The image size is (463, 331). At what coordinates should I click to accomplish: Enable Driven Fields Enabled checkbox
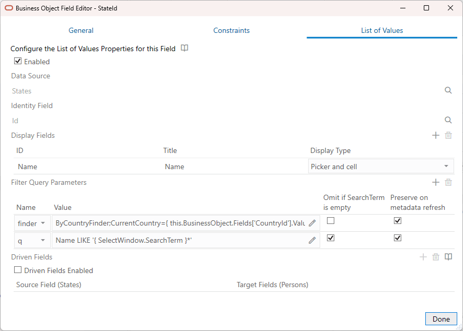tap(17, 270)
